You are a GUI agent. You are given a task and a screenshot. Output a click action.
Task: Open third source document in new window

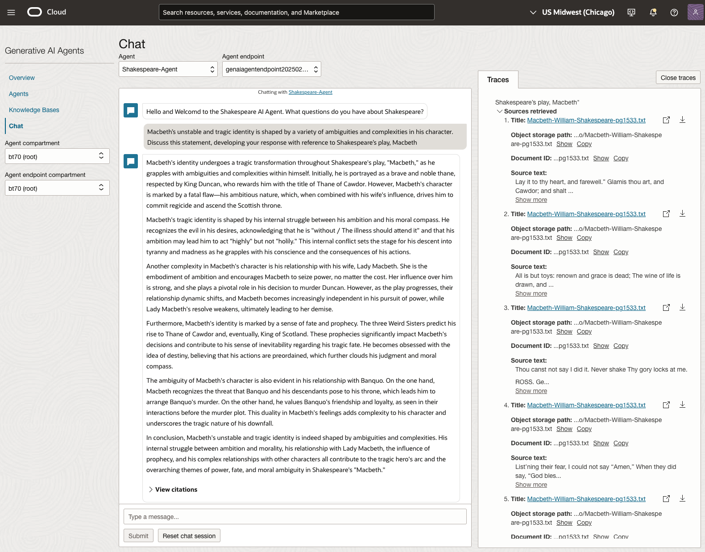pyautogui.click(x=666, y=308)
